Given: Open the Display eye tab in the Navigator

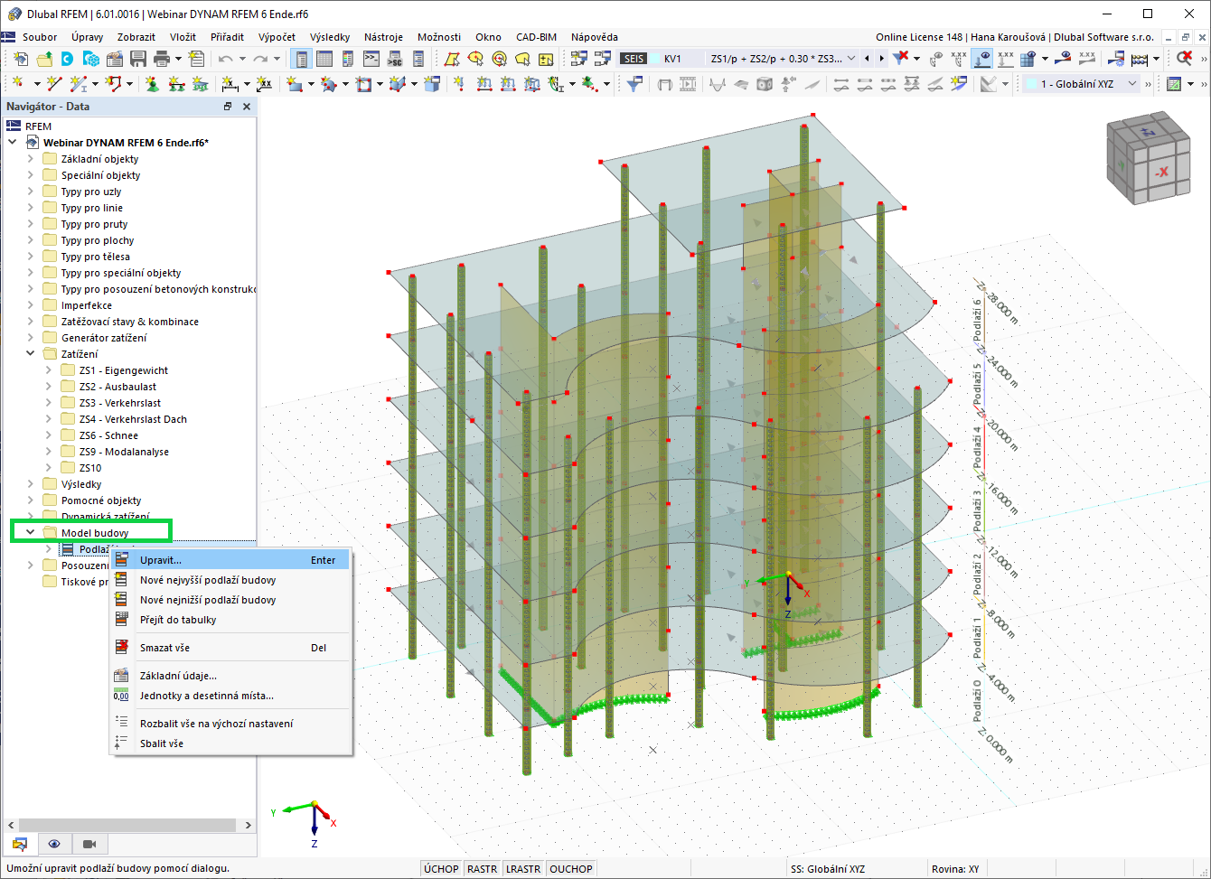Looking at the screenshot, I should pyautogui.click(x=54, y=844).
